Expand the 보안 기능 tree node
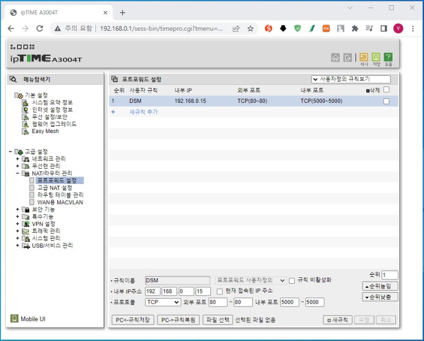Viewport: 424px width, 341px height. tap(17, 209)
